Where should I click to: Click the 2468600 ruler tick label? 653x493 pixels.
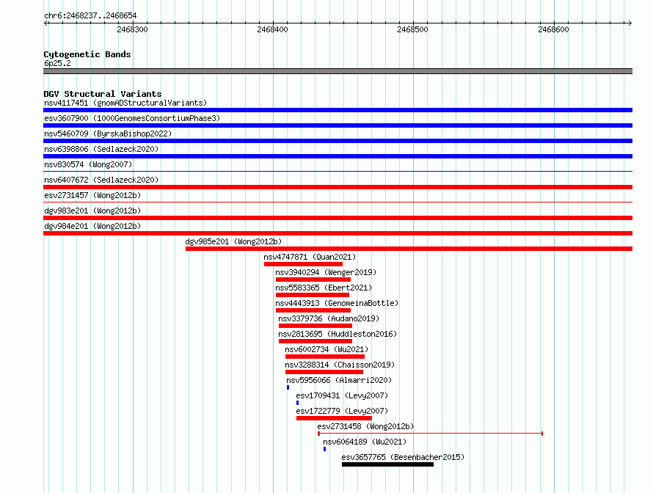click(x=553, y=29)
